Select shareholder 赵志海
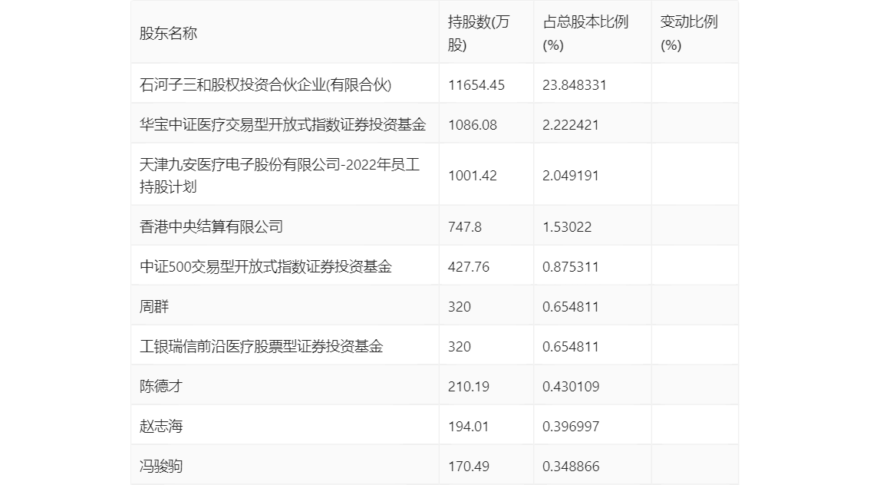 pos(161,427)
